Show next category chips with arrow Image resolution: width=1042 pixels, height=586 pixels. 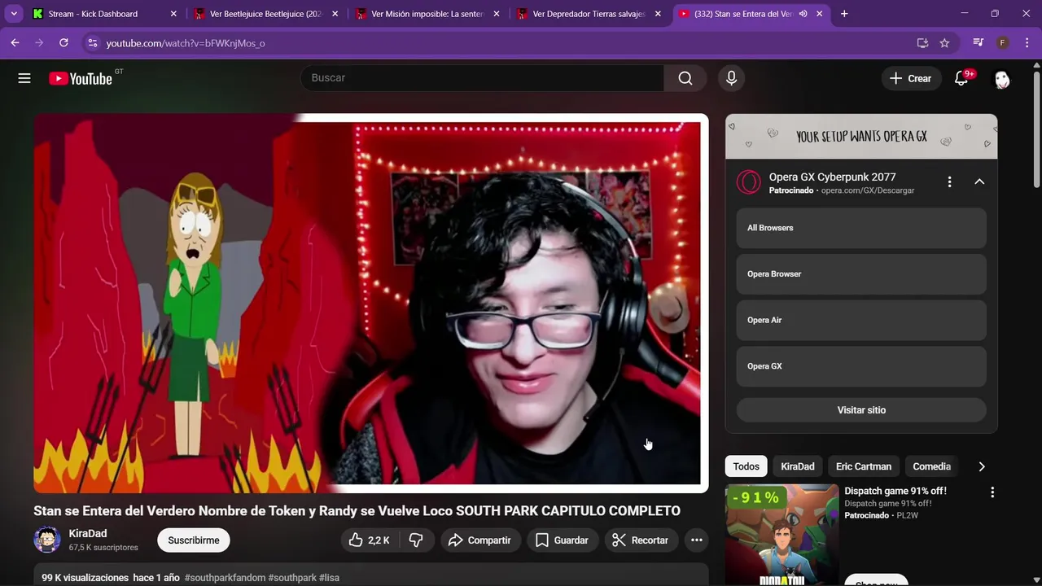(x=981, y=466)
